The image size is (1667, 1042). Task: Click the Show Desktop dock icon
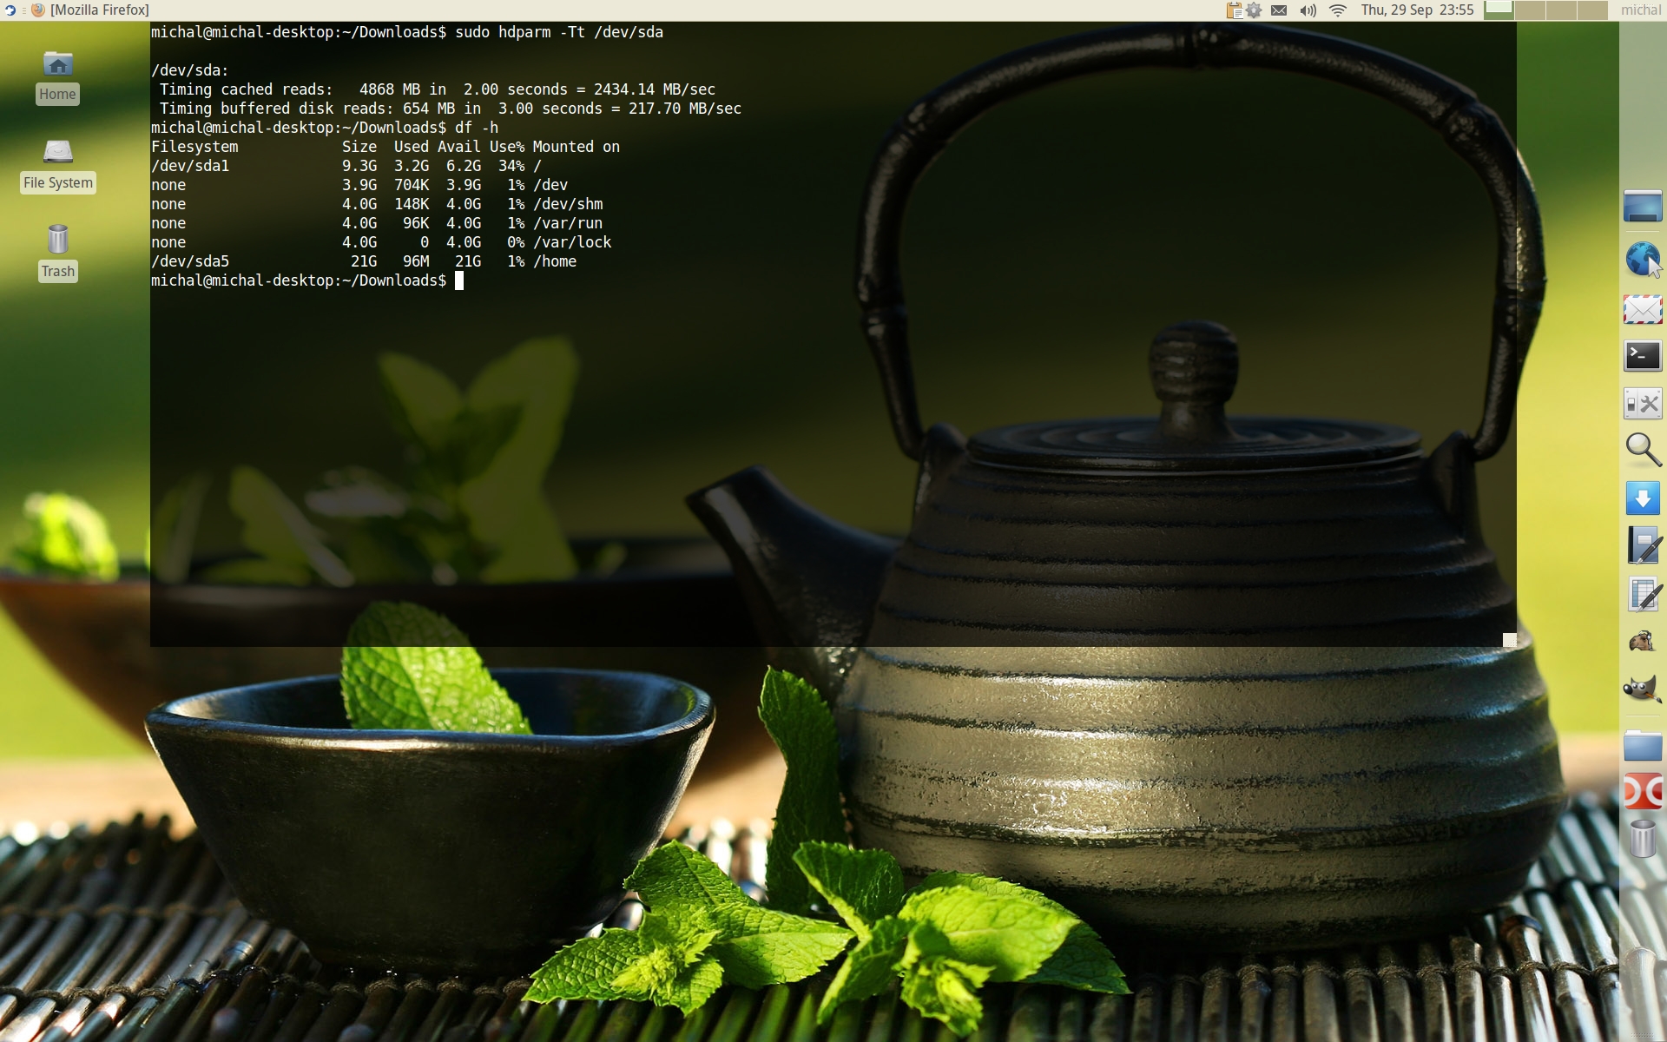coord(1643,206)
